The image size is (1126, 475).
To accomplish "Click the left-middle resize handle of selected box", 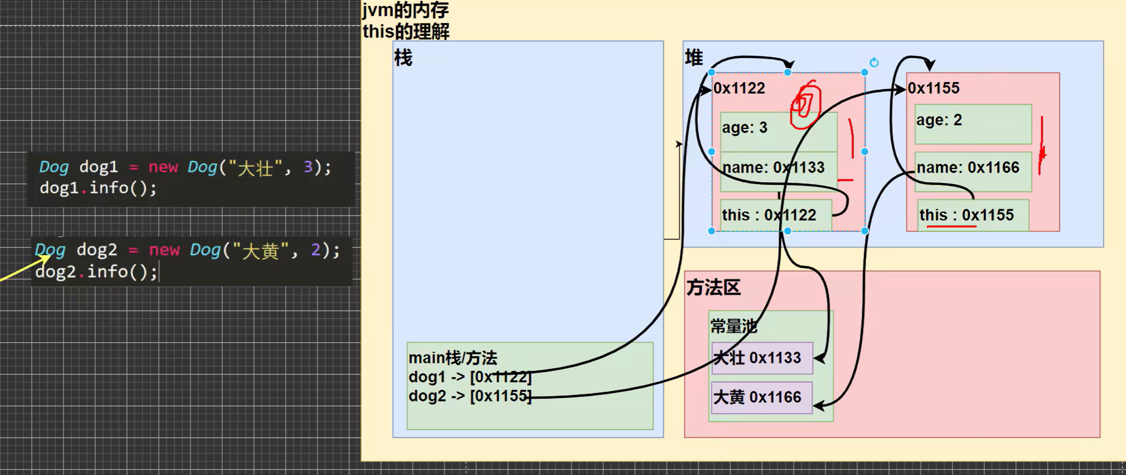I will coord(712,152).
